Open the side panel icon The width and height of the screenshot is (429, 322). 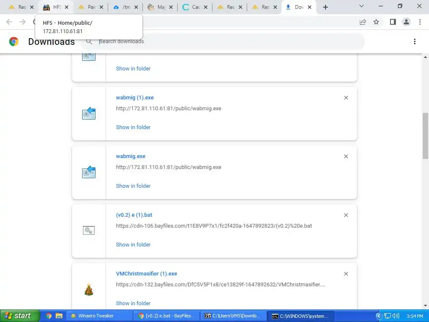click(x=393, y=22)
